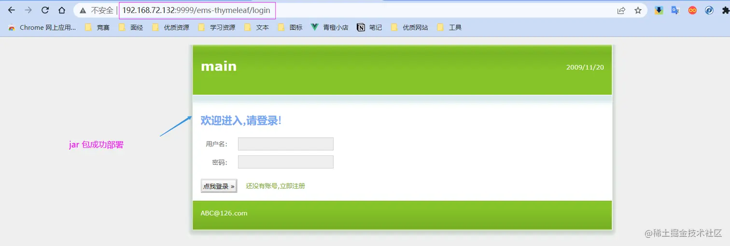
Task: Click the 不安全 label
Action: click(x=102, y=10)
